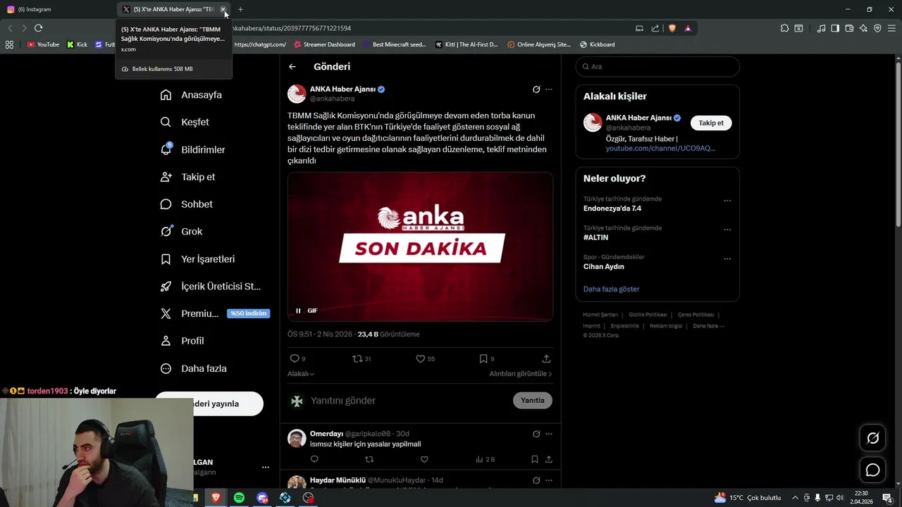Open options for Endonezya'da 7.4 trend
This screenshot has width=902, height=507.
727,201
